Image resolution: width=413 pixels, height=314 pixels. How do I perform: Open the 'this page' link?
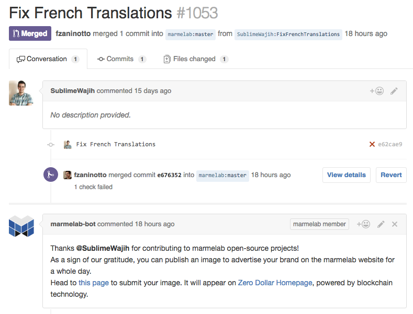94,283
